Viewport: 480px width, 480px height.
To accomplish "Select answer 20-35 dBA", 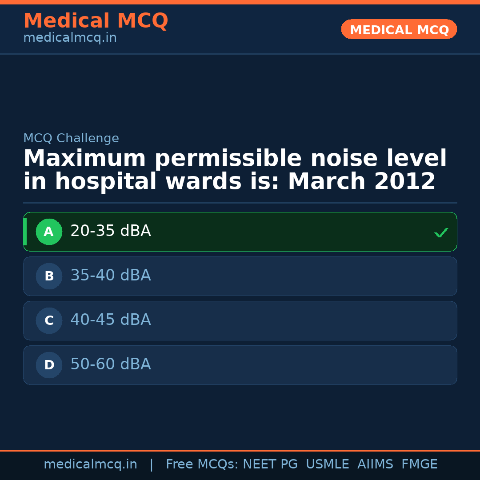I will pyautogui.click(x=111, y=231).
